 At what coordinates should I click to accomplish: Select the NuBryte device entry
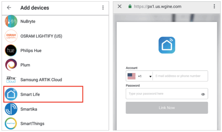pyautogui.click(x=55, y=21)
